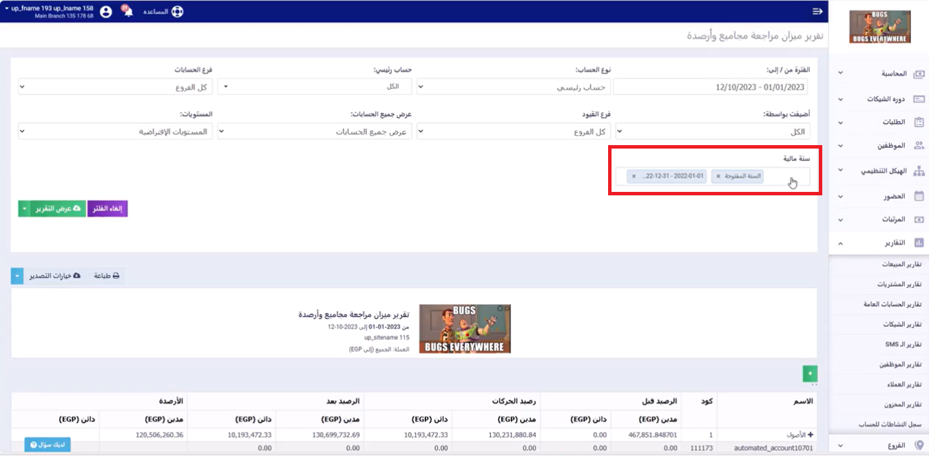Image resolution: width=929 pixels, height=456 pixels.
Task: Click the Requests (الطلبات) clipboard icon
Action: tap(919, 122)
